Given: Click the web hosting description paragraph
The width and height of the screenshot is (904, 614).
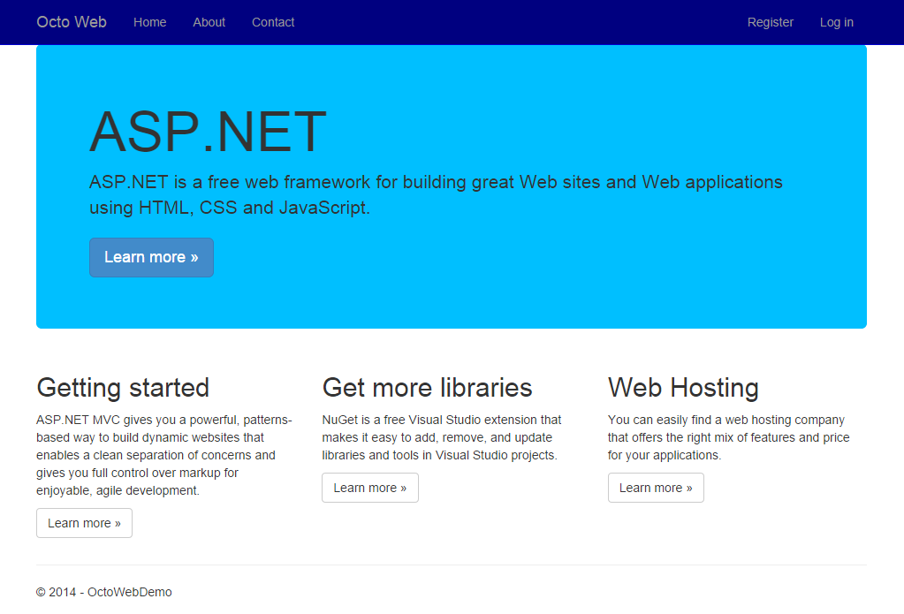Looking at the screenshot, I should 728,437.
